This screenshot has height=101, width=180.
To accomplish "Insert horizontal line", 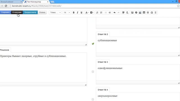I will [x=148, y=12].
